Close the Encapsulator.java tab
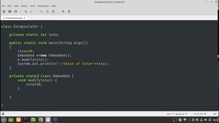Image resolution: width=219 pixels, height=123 pixels. point(25,18)
